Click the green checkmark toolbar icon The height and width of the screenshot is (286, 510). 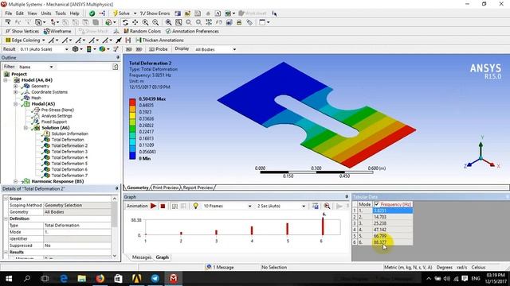(x=92, y=14)
